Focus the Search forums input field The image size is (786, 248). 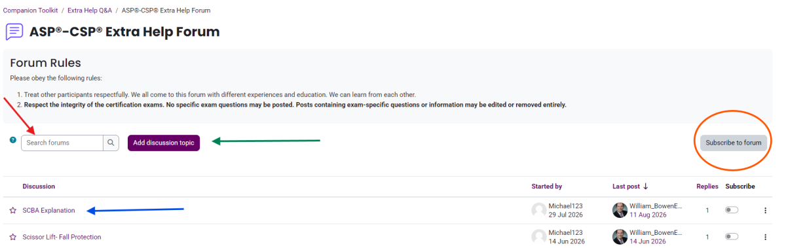coord(62,143)
